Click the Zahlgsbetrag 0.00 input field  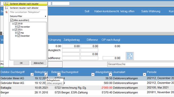tap(71, 46)
